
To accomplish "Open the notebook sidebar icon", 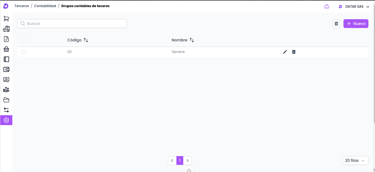I will pos(6,59).
